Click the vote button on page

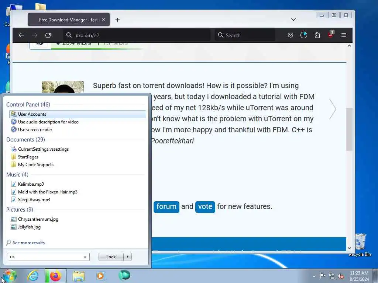click(205, 207)
